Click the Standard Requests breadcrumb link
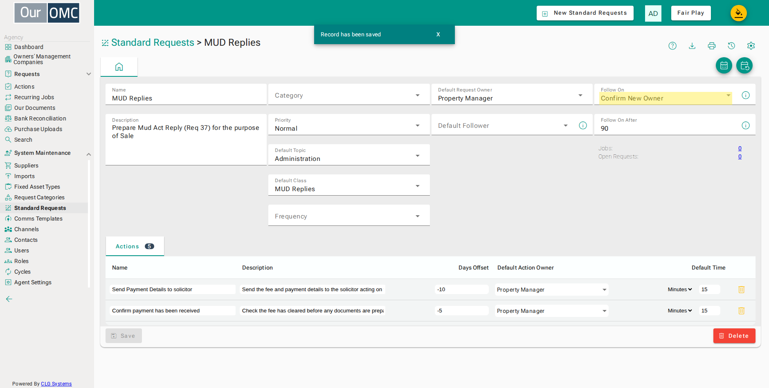Viewport: 769px width, 388px height. (x=153, y=42)
